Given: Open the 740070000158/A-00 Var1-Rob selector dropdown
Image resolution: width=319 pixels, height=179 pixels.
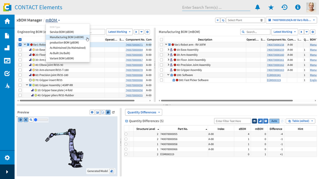Looking at the screenshot, I should [x=291, y=20].
